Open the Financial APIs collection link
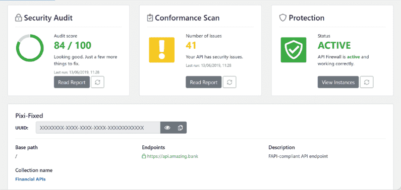Image resolution: width=401 pixels, height=190 pixels. 30,179
